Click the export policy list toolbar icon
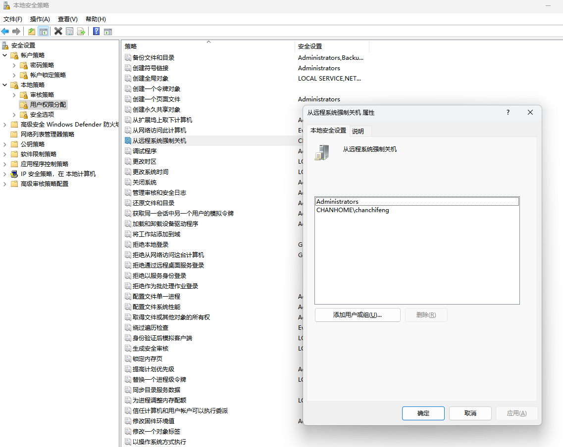The image size is (563, 447). (81, 31)
